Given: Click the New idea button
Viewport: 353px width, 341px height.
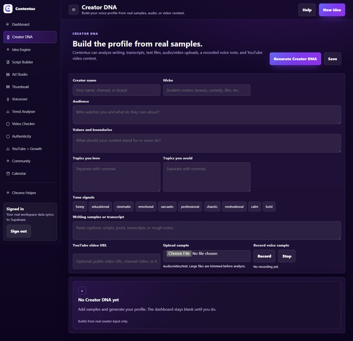Looking at the screenshot, I should [332, 10].
